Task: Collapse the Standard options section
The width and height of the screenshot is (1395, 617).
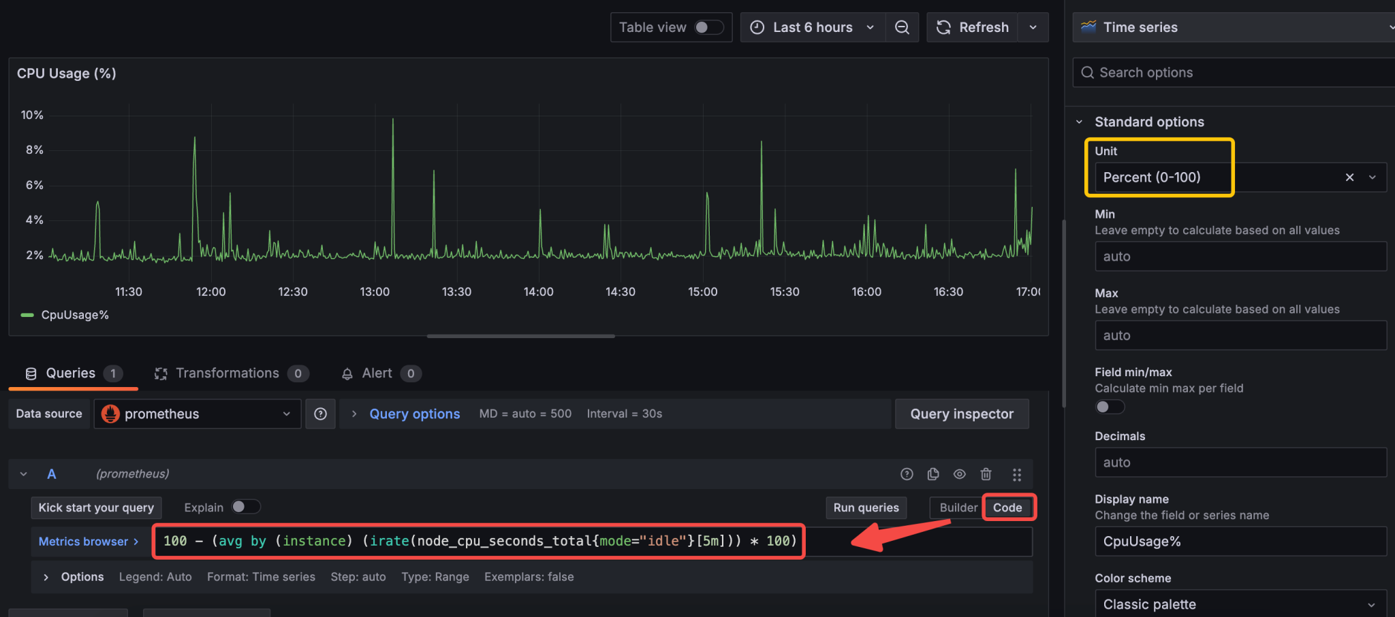Action: 1079,122
